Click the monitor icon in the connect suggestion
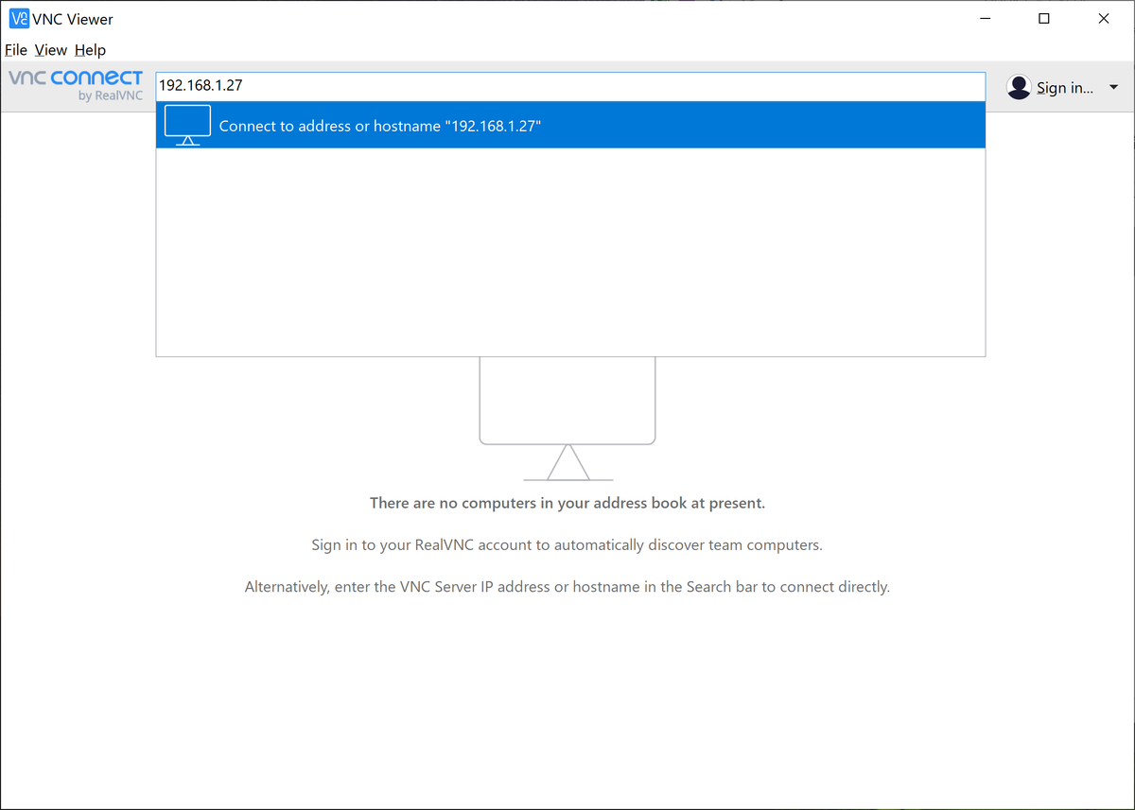 click(187, 125)
